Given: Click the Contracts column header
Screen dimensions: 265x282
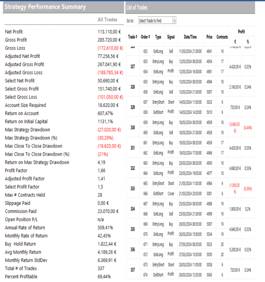Looking at the screenshot, I should coord(222,37).
